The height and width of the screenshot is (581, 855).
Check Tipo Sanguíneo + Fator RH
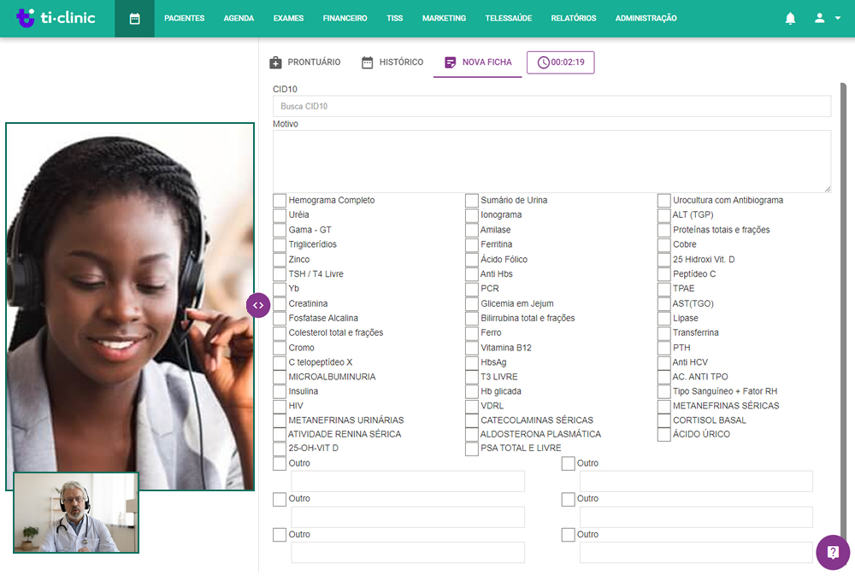click(663, 391)
